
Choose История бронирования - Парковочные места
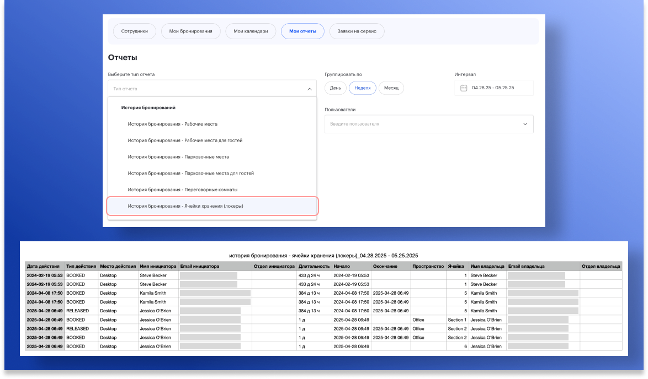pos(212,157)
